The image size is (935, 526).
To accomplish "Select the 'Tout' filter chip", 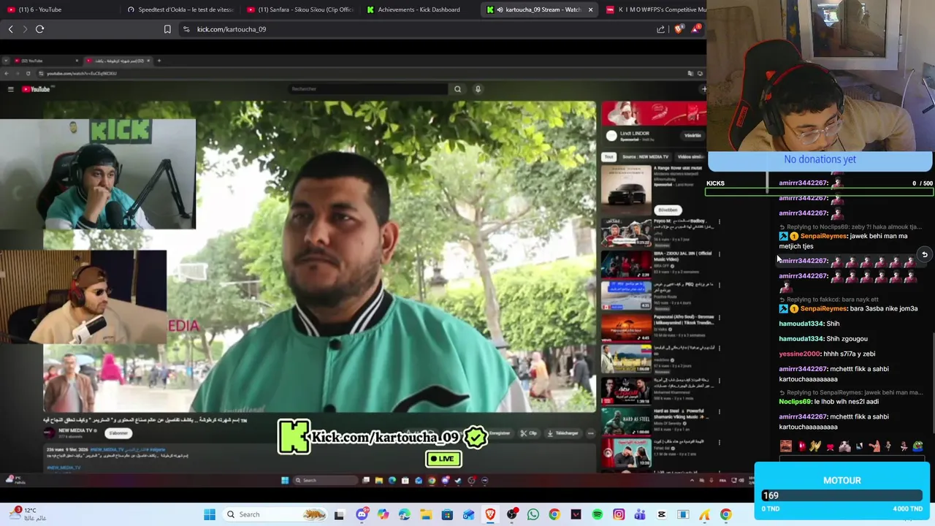I will point(608,156).
